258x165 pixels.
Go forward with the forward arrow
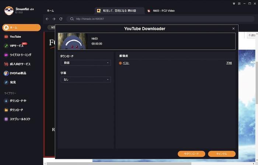pyautogui.click(x=54, y=19)
